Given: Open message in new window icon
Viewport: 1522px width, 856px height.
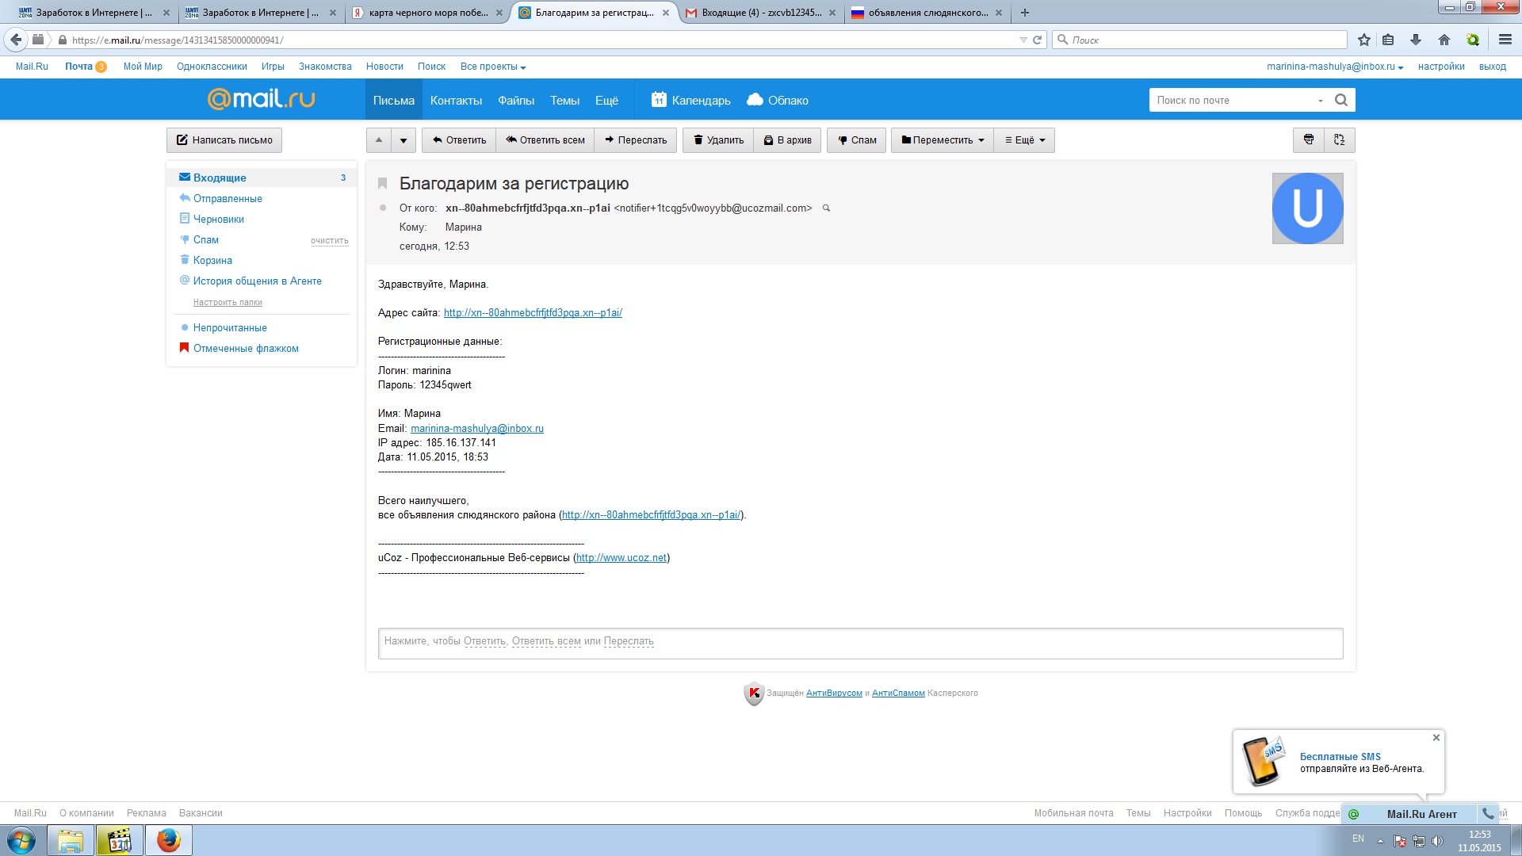Looking at the screenshot, I should pyautogui.click(x=1339, y=139).
